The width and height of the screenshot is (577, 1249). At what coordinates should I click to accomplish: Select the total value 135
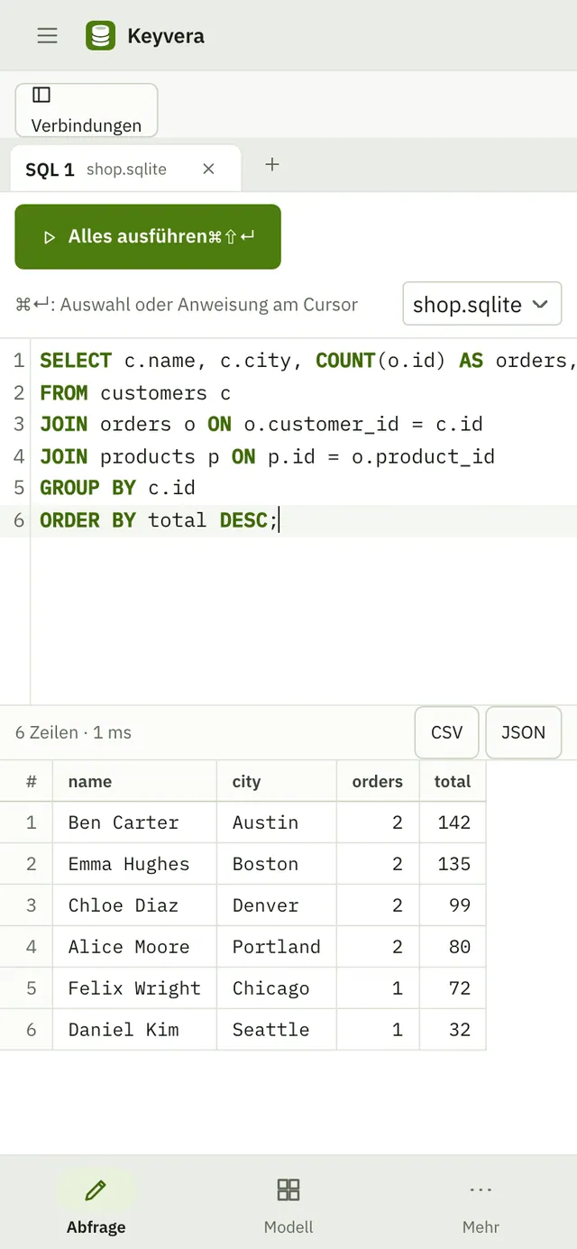coord(453,864)
